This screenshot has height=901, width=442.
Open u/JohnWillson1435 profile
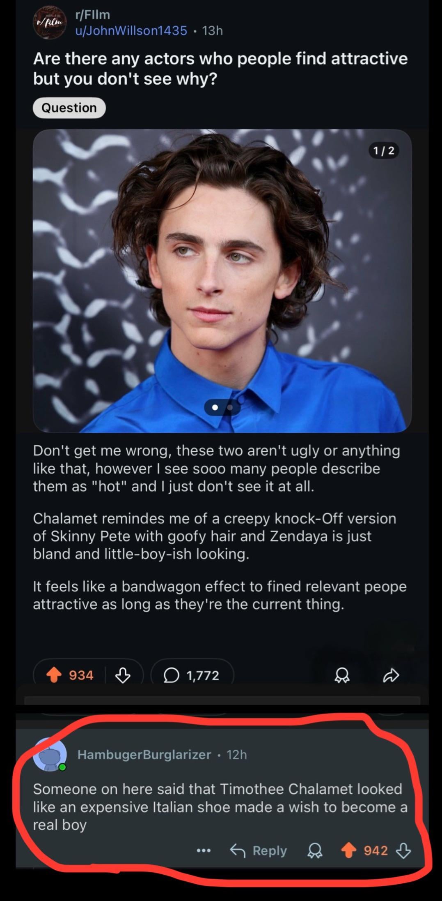point(131,30)
